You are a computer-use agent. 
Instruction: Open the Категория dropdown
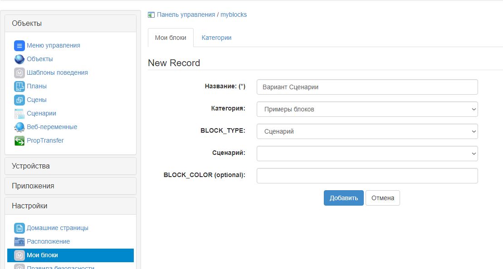point(367,109)
